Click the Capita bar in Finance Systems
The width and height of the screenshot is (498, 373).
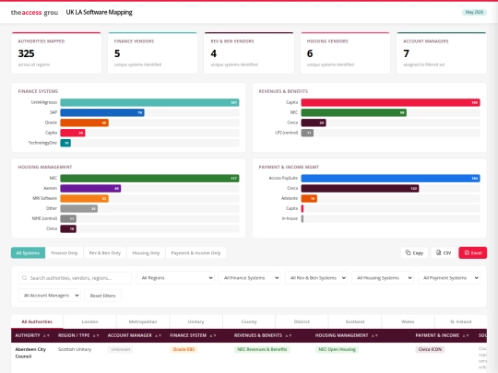tap(73, 133)
